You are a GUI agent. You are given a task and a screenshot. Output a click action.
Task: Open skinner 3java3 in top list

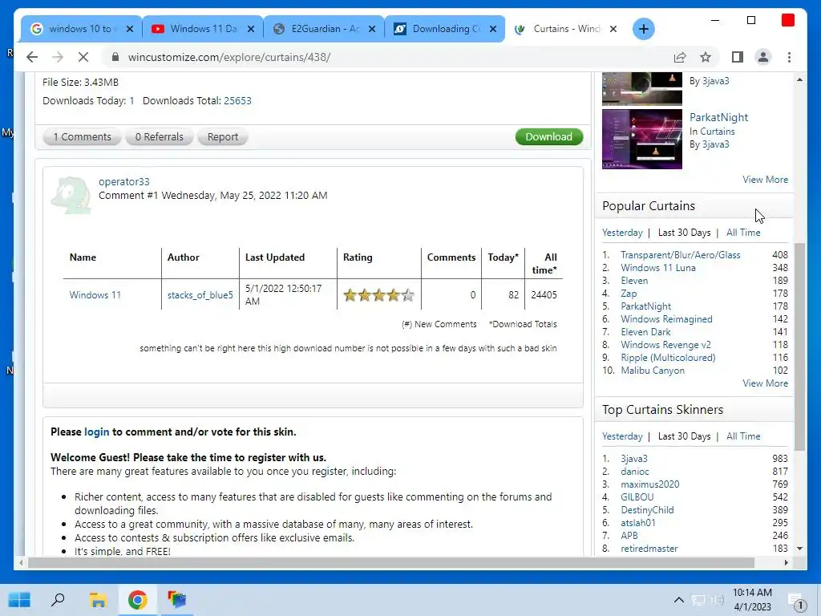click(633, 459)
